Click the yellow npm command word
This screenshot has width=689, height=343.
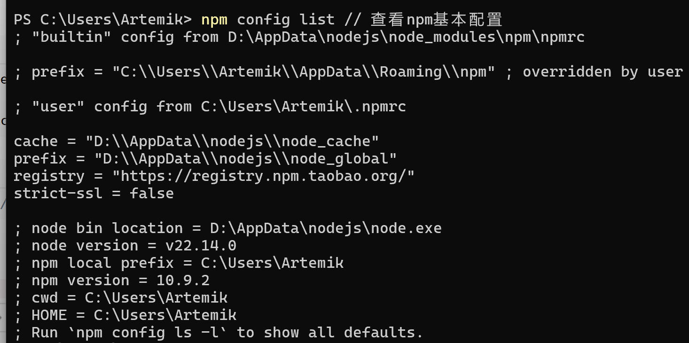pos(214,20)
